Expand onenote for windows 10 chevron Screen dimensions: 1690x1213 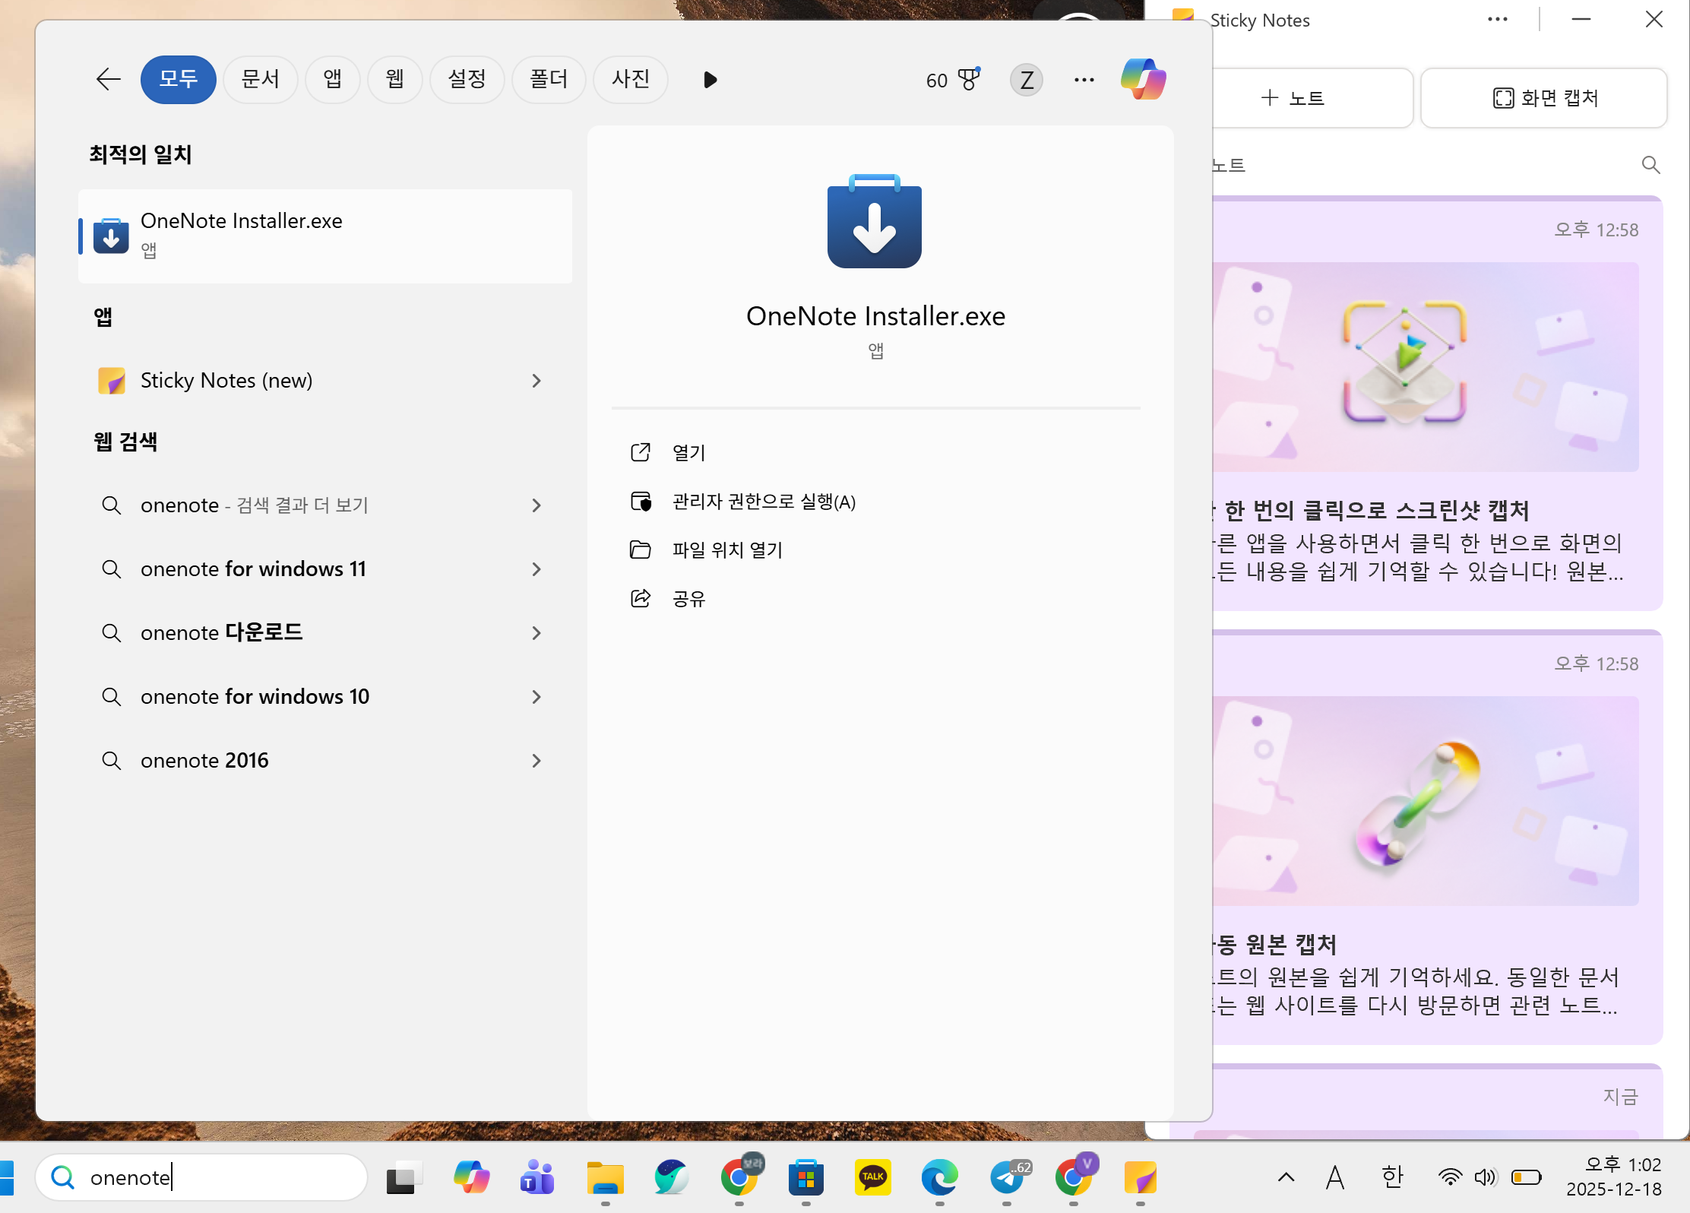point(536,697)
